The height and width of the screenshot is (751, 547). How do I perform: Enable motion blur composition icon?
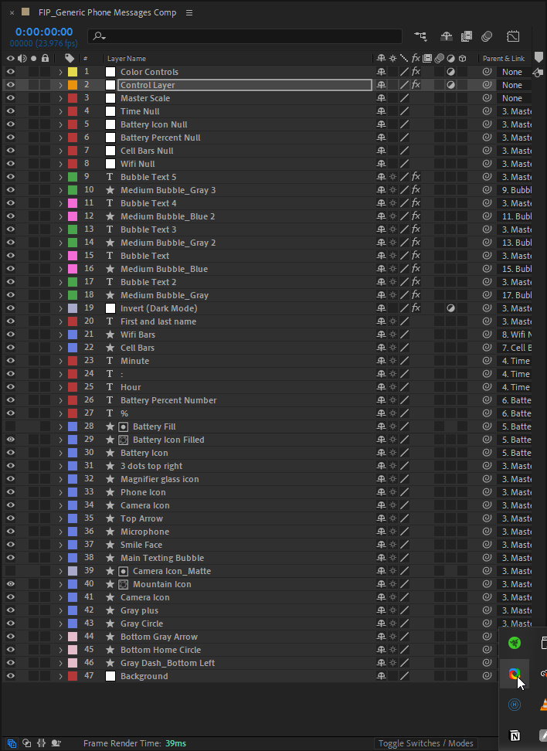tap(487, 36)
